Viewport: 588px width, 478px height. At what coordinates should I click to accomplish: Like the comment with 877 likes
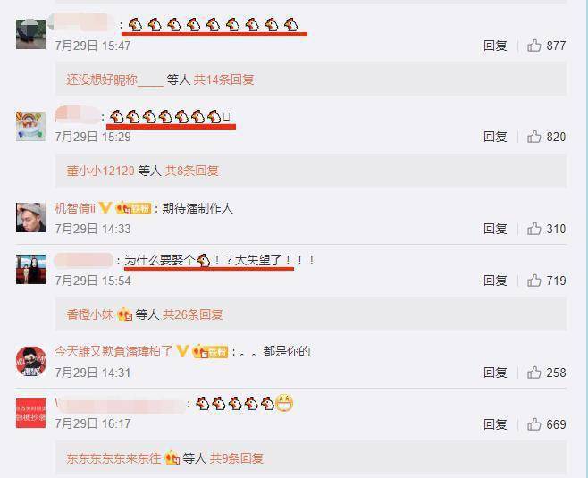(x=534, y=46)
